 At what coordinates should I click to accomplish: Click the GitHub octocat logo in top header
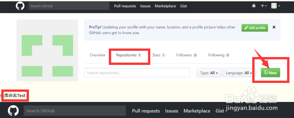click(20, 6)
